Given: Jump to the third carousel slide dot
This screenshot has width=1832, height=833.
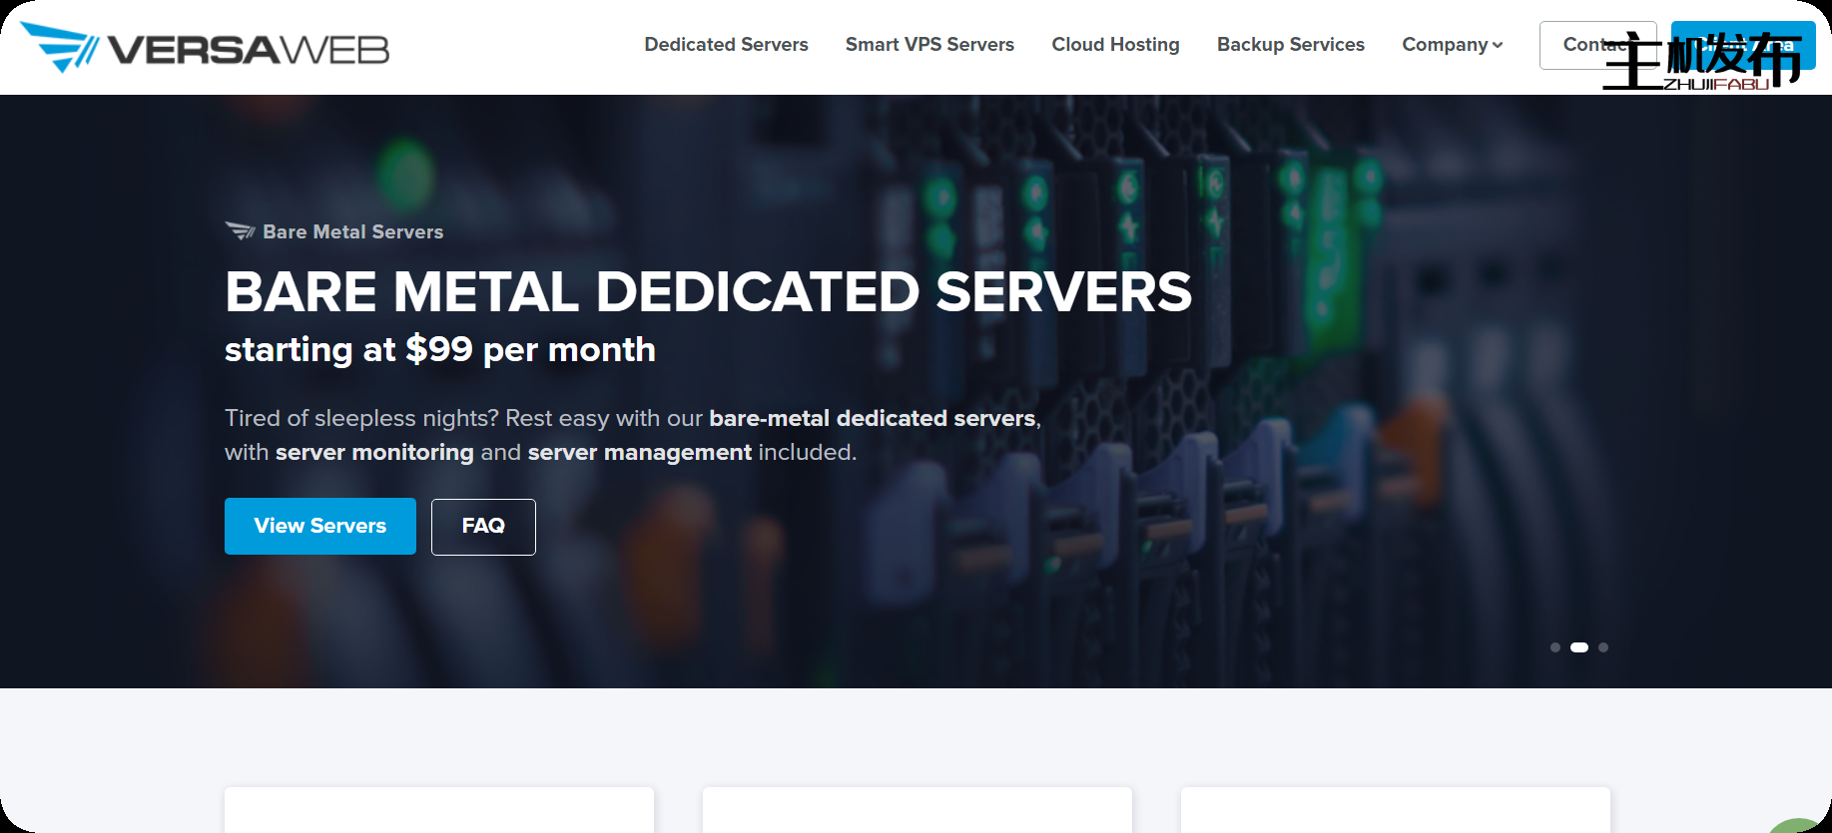Looking at the screenshot, I should click(1603, 647).
